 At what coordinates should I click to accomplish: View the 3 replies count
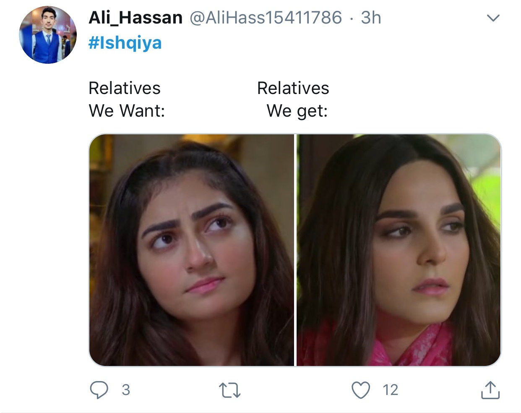tap(126, 390)
